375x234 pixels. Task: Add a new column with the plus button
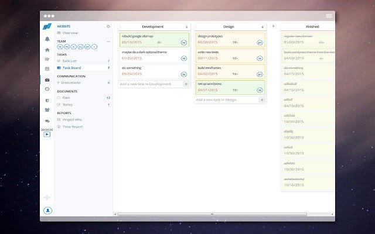[x=274, y=26]
